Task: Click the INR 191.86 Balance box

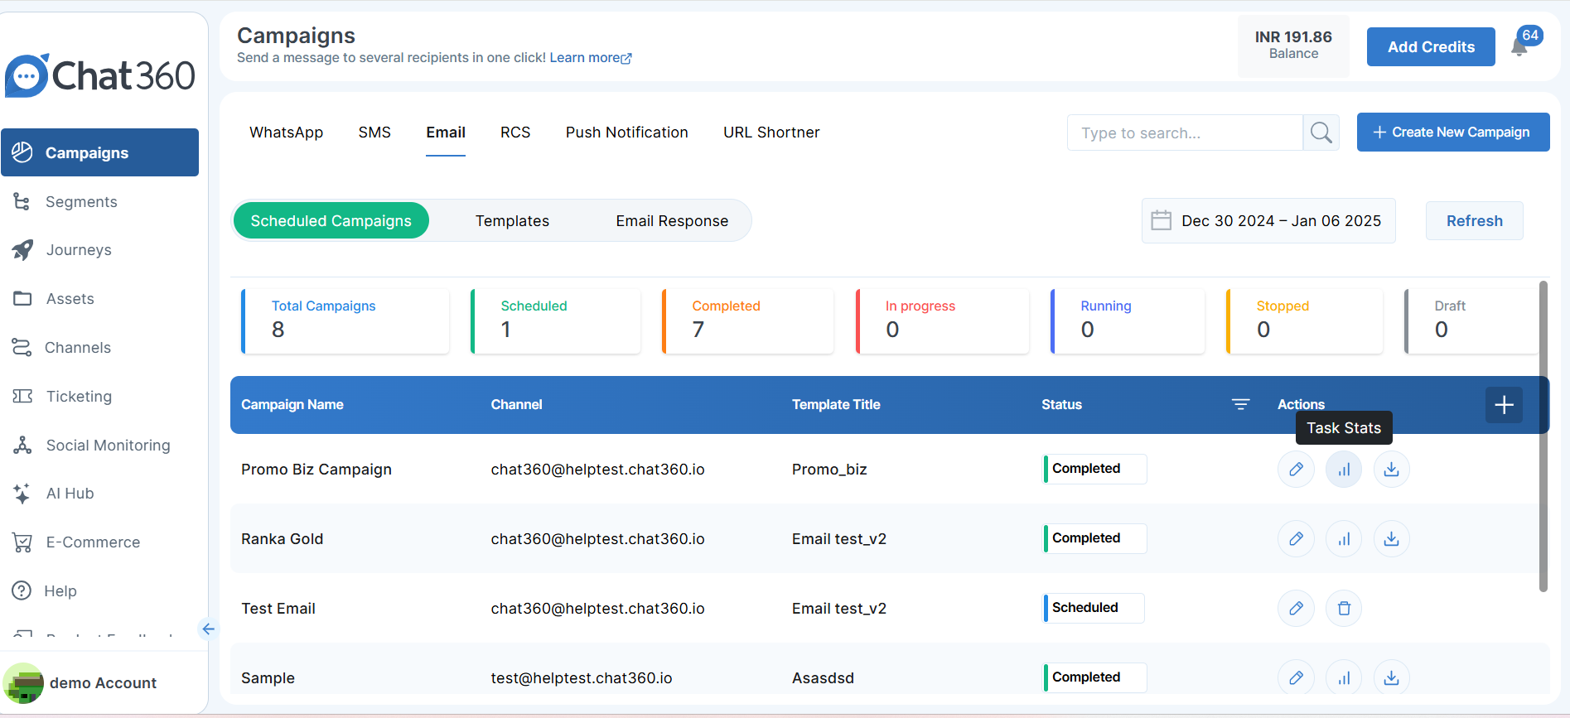Action: point(1293,46)
